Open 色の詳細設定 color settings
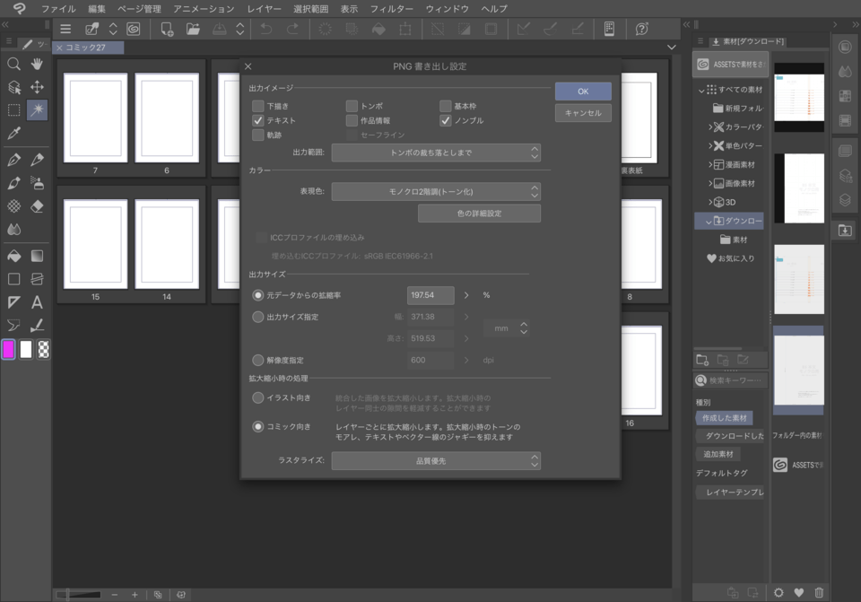 (480, 213)
